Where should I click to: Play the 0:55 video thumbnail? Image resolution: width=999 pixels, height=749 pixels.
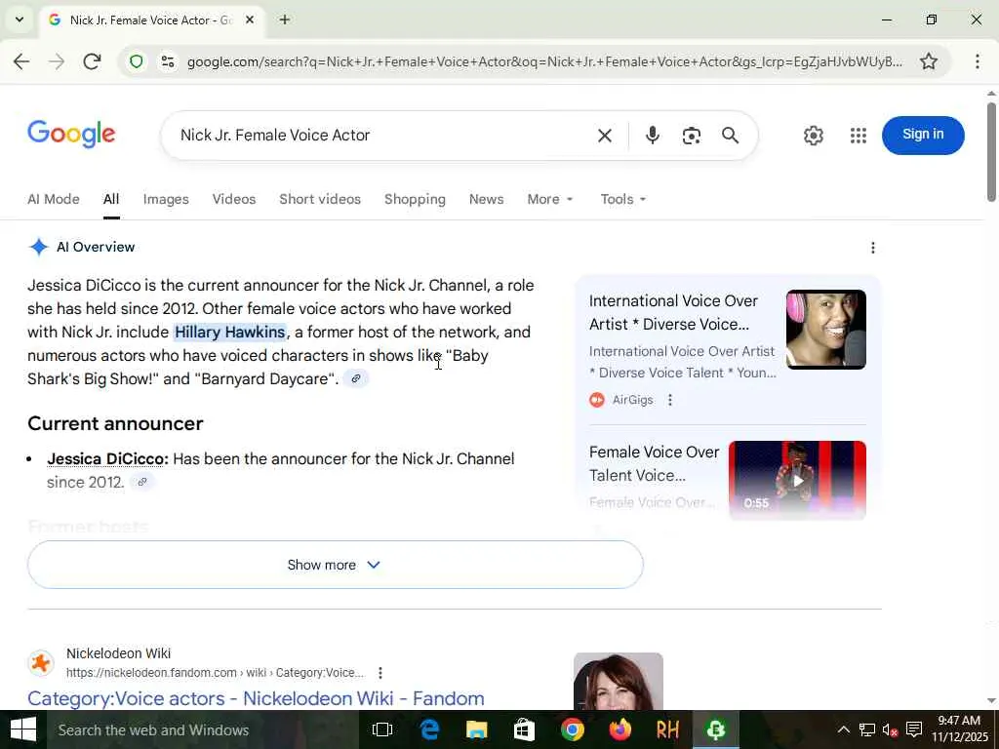pyautogui.click(x=797, y=480)
